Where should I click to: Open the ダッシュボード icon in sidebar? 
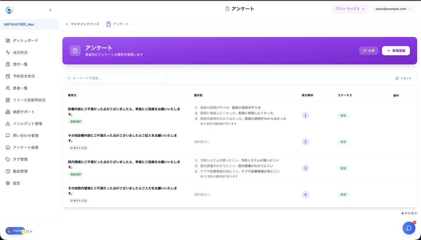pos(7,40)
